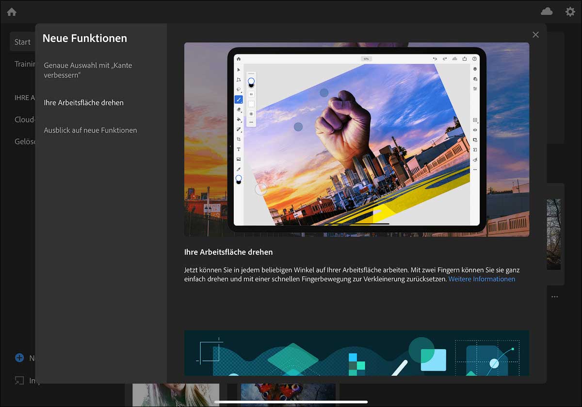Screen dimensions: 582x407
Task: Open "Ausblick auf neue Funktionen" entry
Action: pyautogui.click(x=90, y=130)
